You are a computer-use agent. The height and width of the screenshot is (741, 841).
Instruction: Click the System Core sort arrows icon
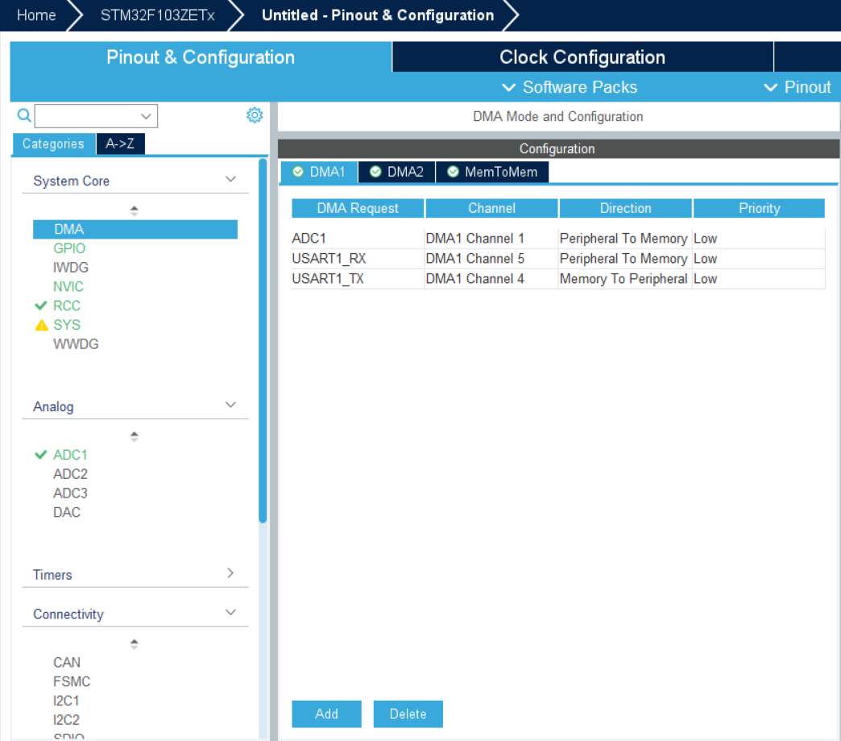[x=134, y=211]
